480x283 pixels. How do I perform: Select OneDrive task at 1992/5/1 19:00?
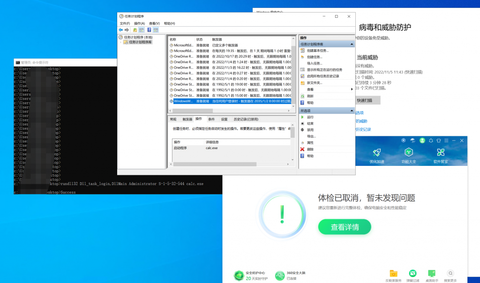click(230, 84)
